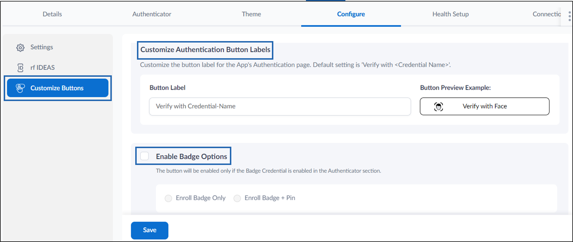
Task: Open the Authenticator tab
Action: tap(152, 14)
